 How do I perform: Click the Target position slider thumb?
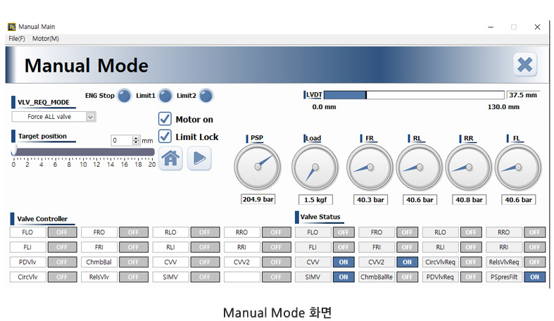(14, 151)
